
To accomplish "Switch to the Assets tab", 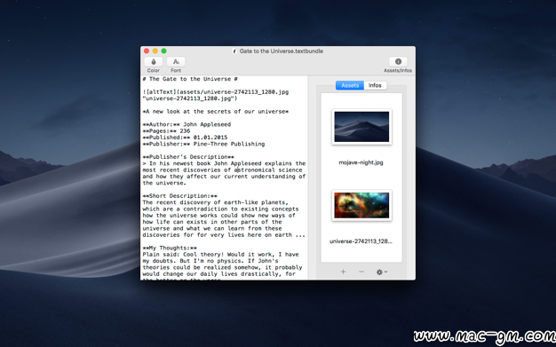I will (x=350, y=85).
